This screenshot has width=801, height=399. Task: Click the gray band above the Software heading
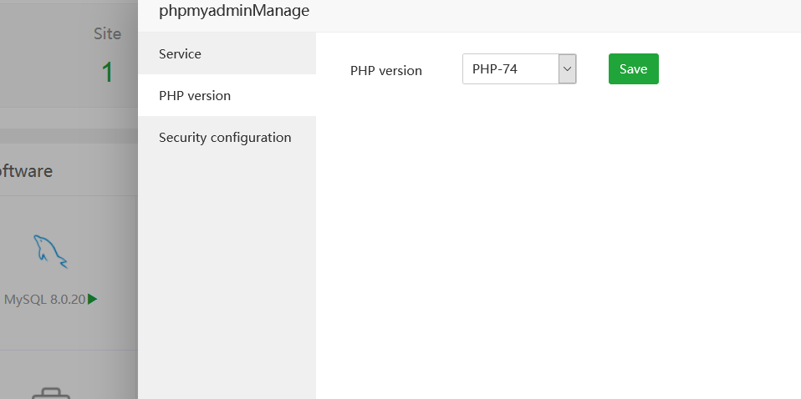click(x=67, y=135)
